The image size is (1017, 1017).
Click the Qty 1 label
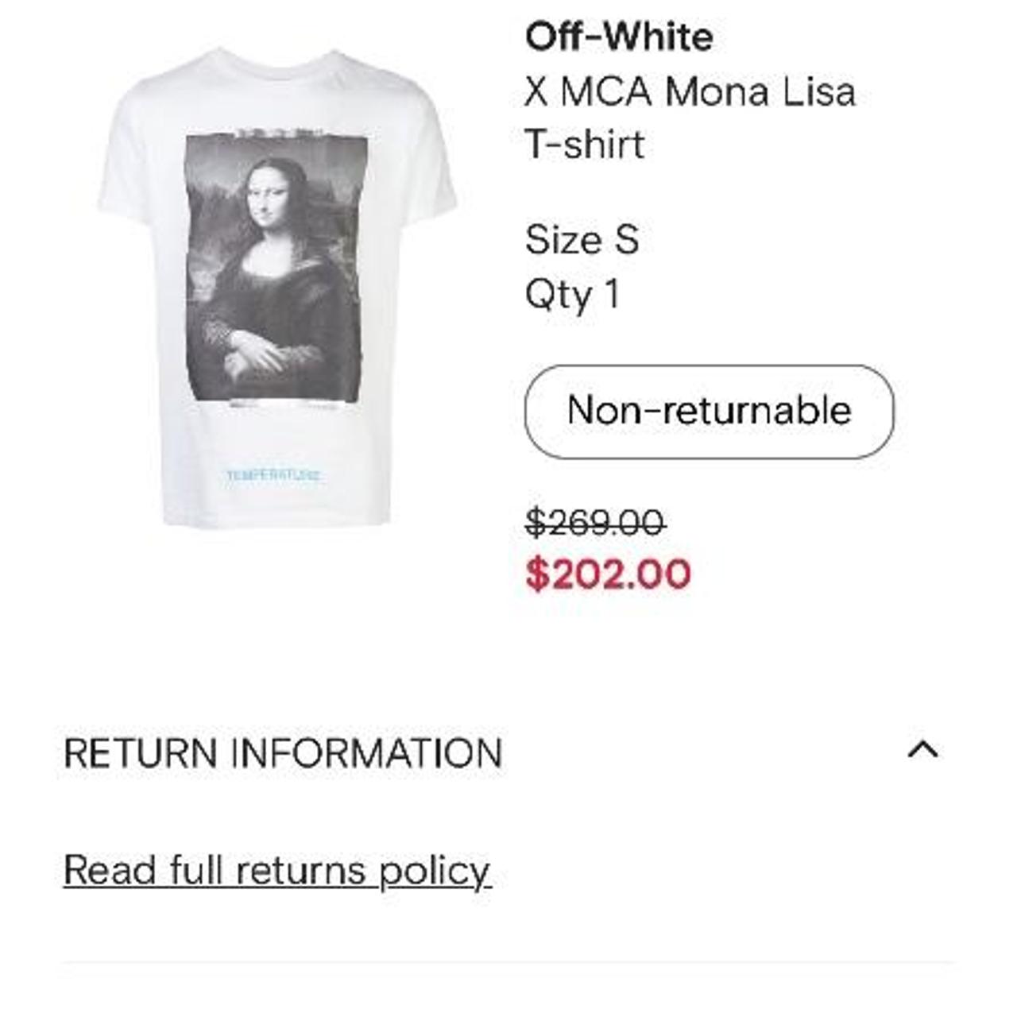574,296
